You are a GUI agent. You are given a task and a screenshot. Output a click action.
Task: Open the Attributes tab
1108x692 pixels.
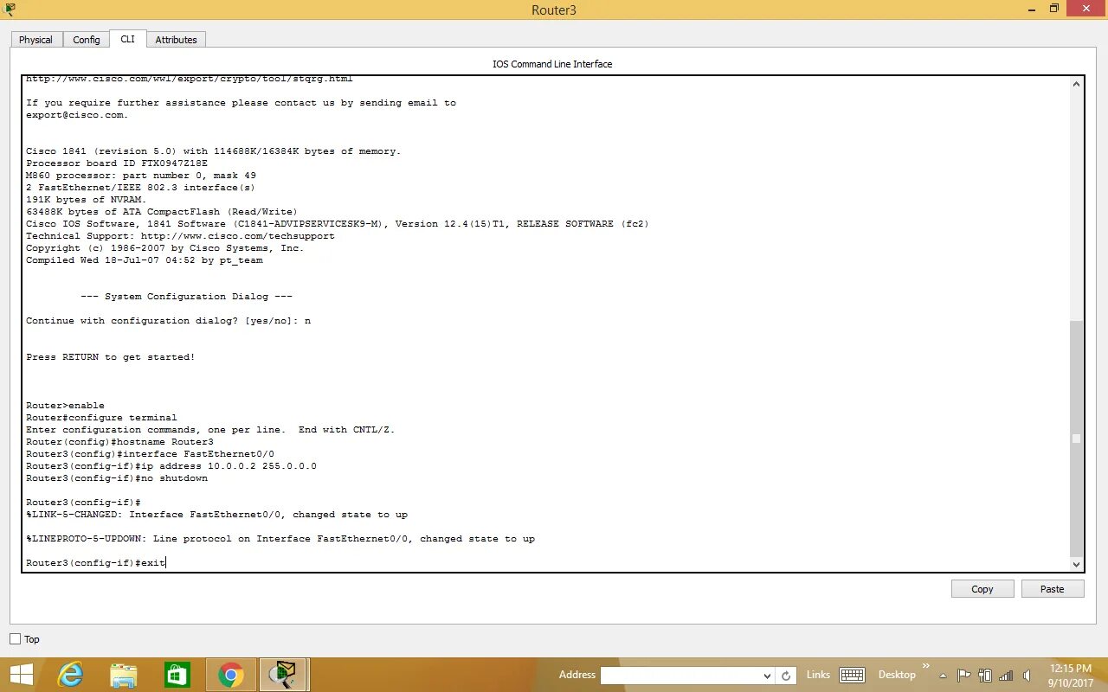(x=177, y=40)
